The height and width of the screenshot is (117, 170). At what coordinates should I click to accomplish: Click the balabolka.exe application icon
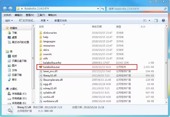41,67
